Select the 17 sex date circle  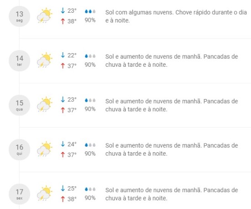tap(19, 194)
